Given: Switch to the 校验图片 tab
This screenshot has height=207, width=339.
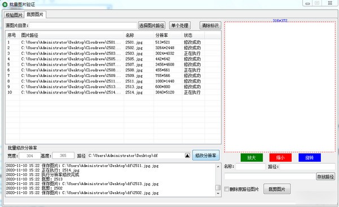Looking at the screenshot, I should point(14,15).
